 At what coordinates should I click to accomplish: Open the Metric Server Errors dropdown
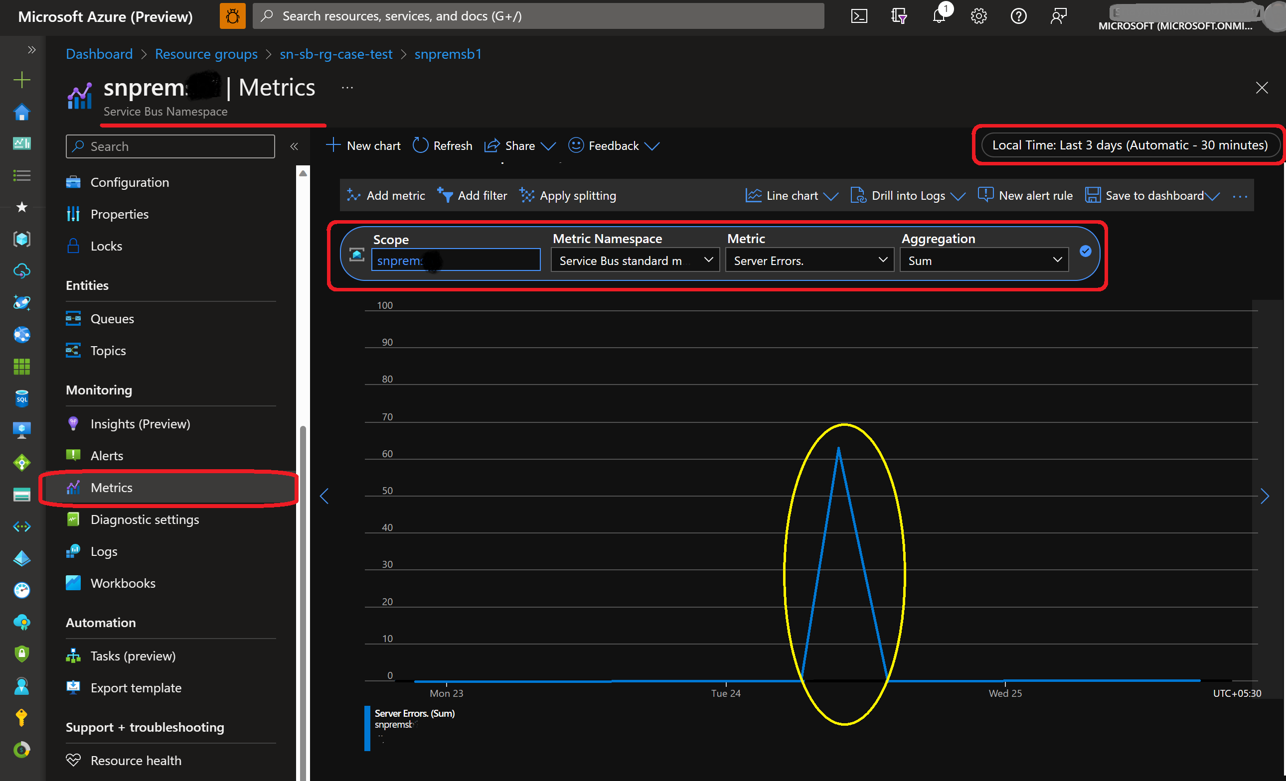(809, 260)
